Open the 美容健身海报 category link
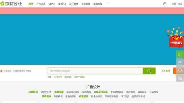 (x=117, y=92)
